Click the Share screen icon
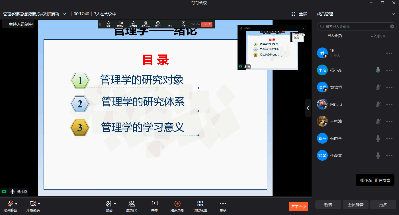The height and width of the screenshot is (215, 399). point(155,204)
